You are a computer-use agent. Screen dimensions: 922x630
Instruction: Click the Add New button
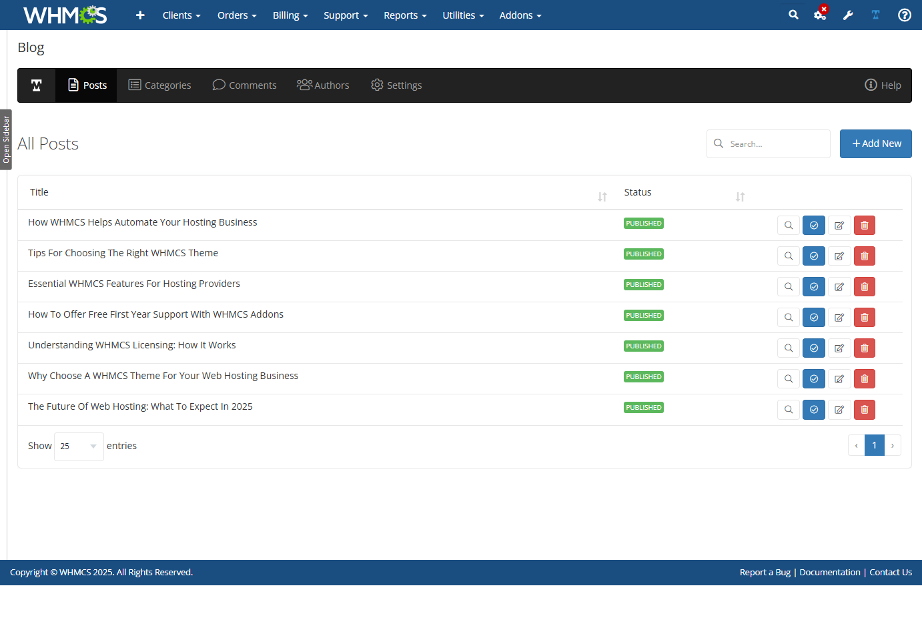coord(876,144)
